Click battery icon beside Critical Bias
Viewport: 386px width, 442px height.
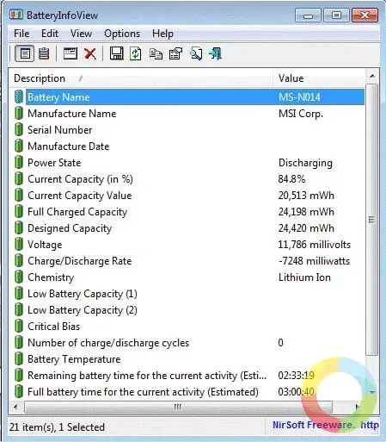tap(19, 327)
